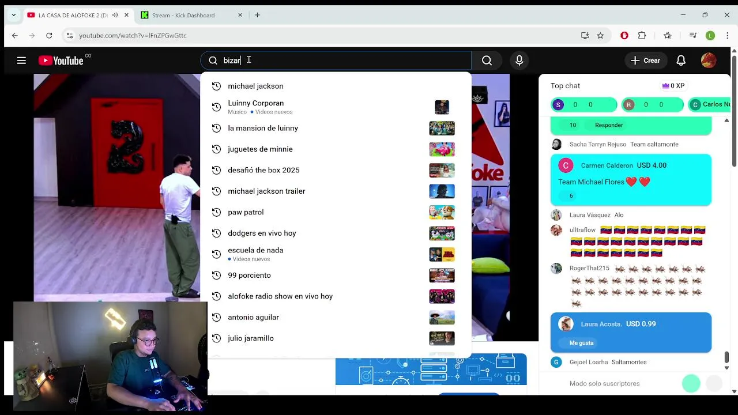Choose juguetes de minnie suggestion
The height and width of the screenshot is (415, 738).
pos(336,149)
